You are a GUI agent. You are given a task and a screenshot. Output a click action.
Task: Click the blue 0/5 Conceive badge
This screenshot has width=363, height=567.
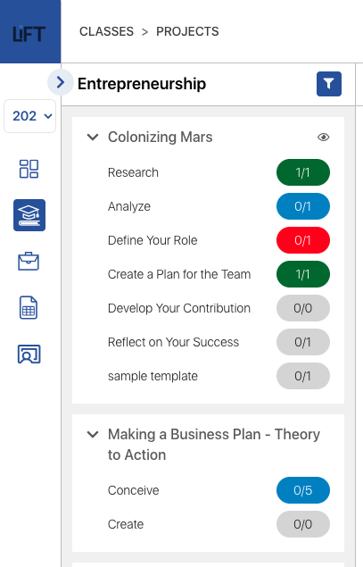[x=303, y=490]
